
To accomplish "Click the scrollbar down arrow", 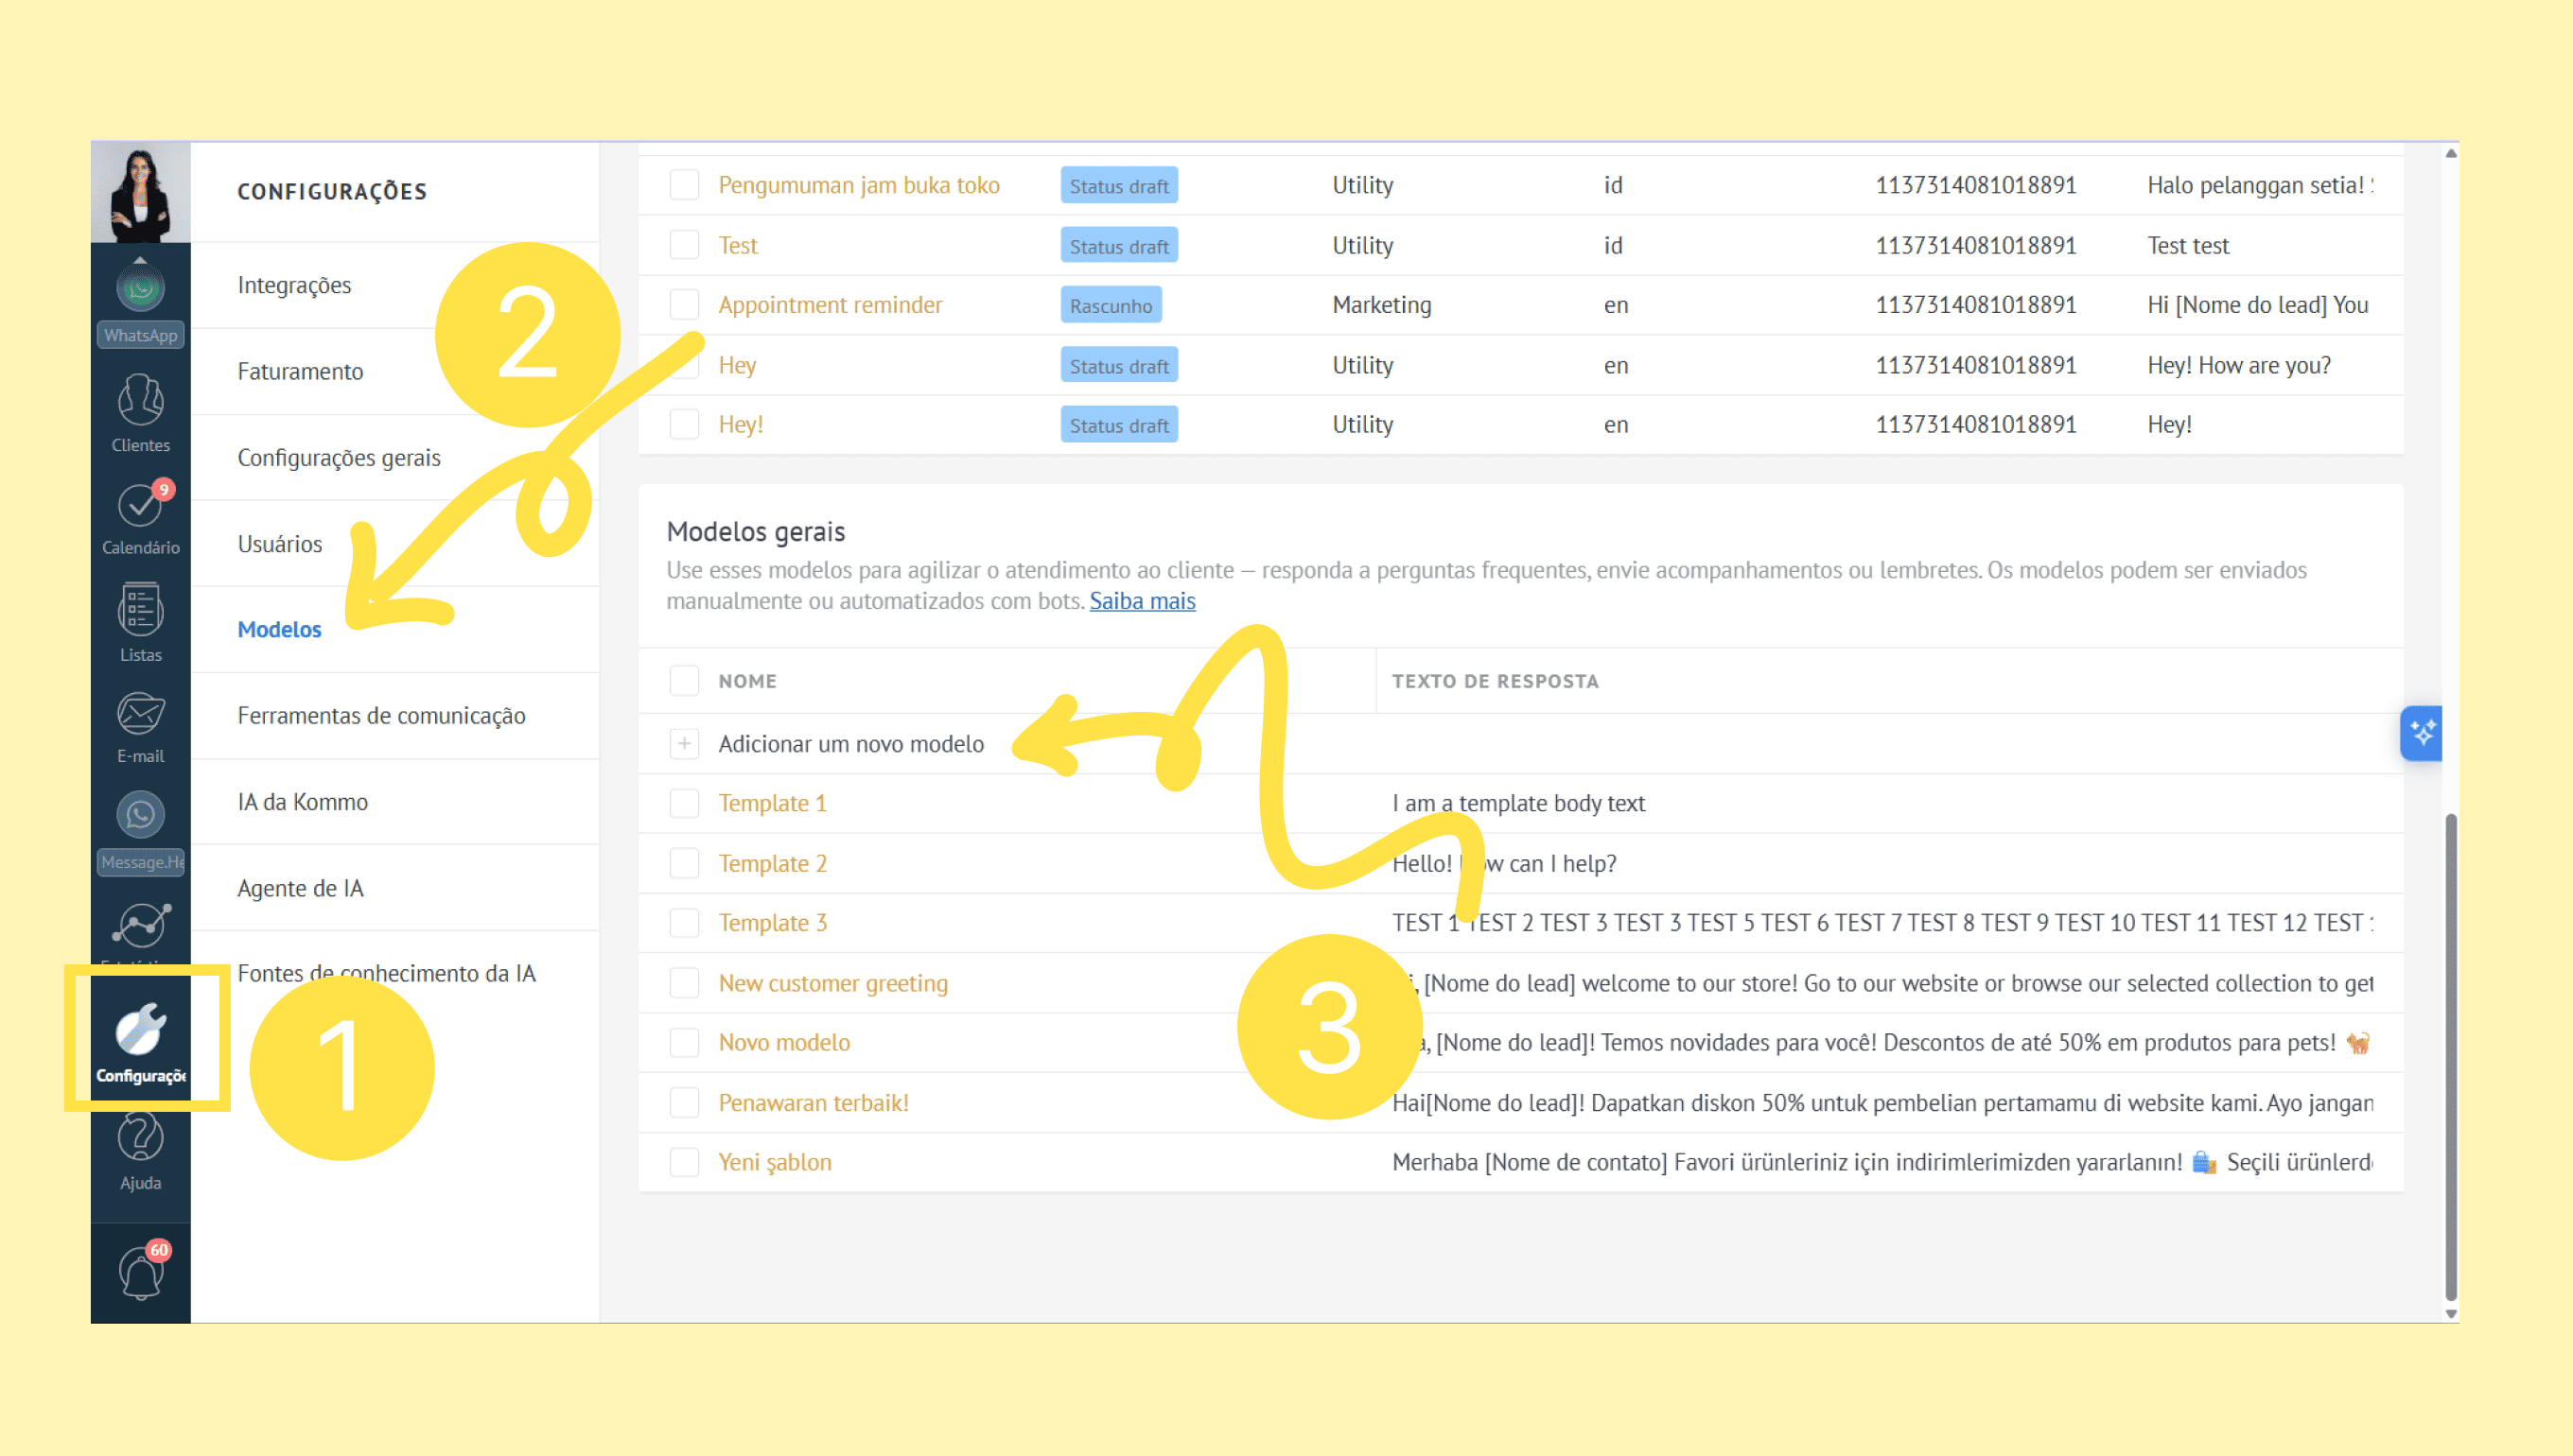I will (2451, 1314).
